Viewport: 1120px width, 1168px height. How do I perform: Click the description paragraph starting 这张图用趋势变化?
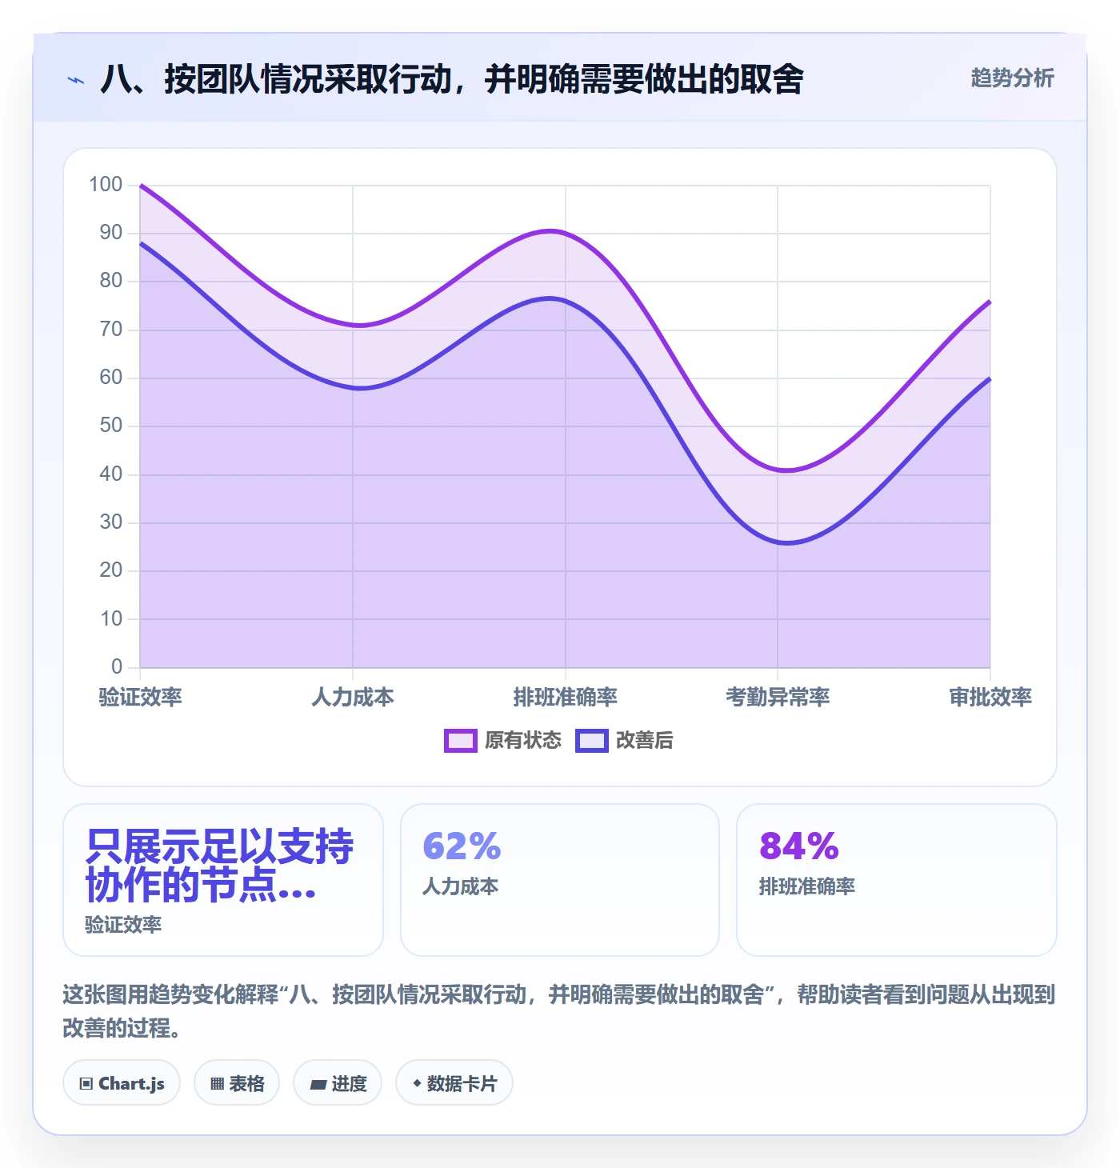tap(559, 1011)
